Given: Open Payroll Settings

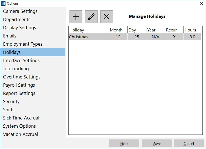Looking at the screenshot, I should pyautogui.click(x=19, y=85).
